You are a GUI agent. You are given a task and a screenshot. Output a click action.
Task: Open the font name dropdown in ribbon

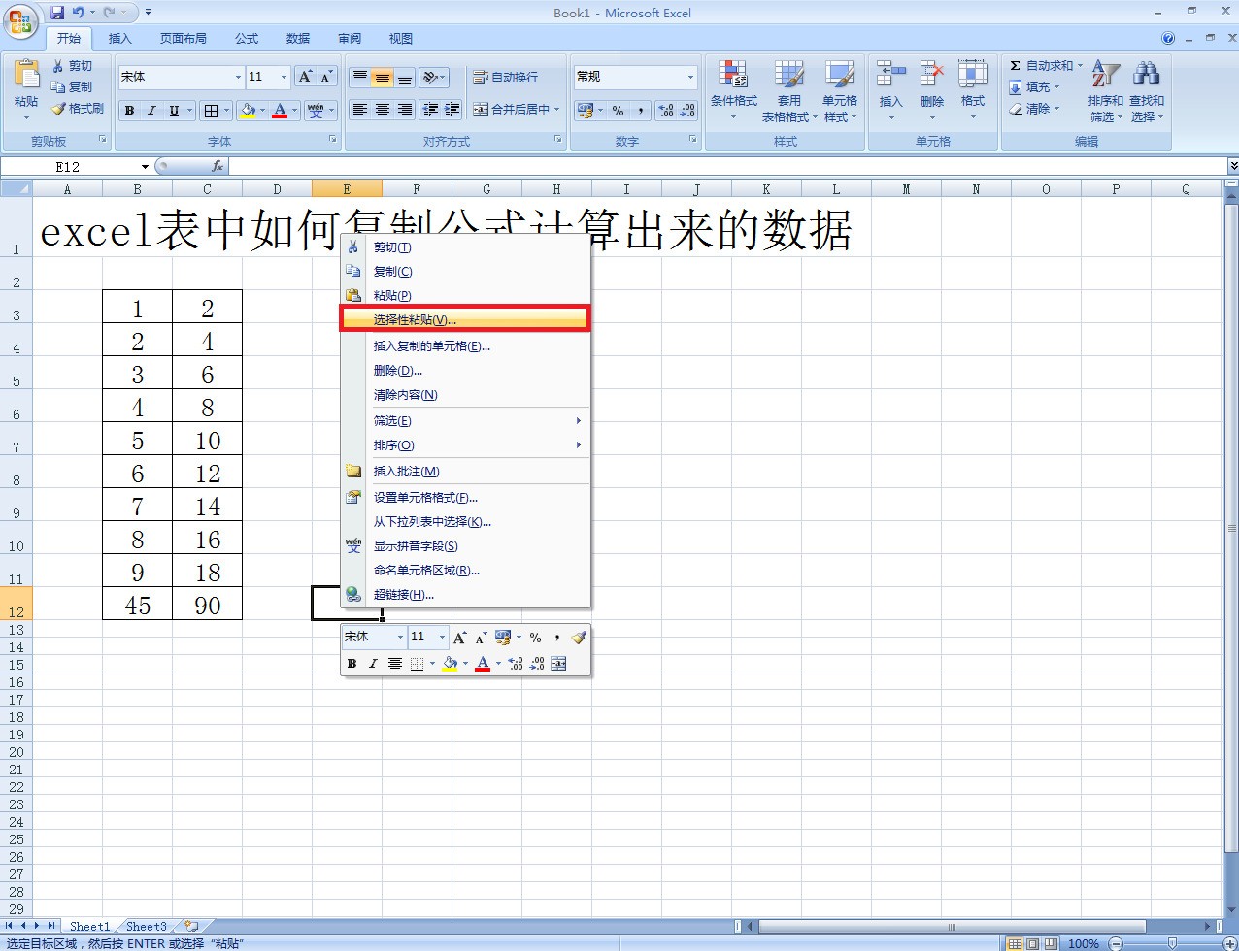[x=238, y=77]
